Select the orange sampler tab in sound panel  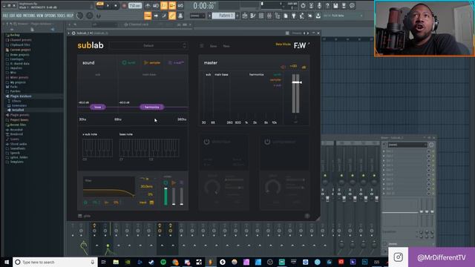(152, 62)
